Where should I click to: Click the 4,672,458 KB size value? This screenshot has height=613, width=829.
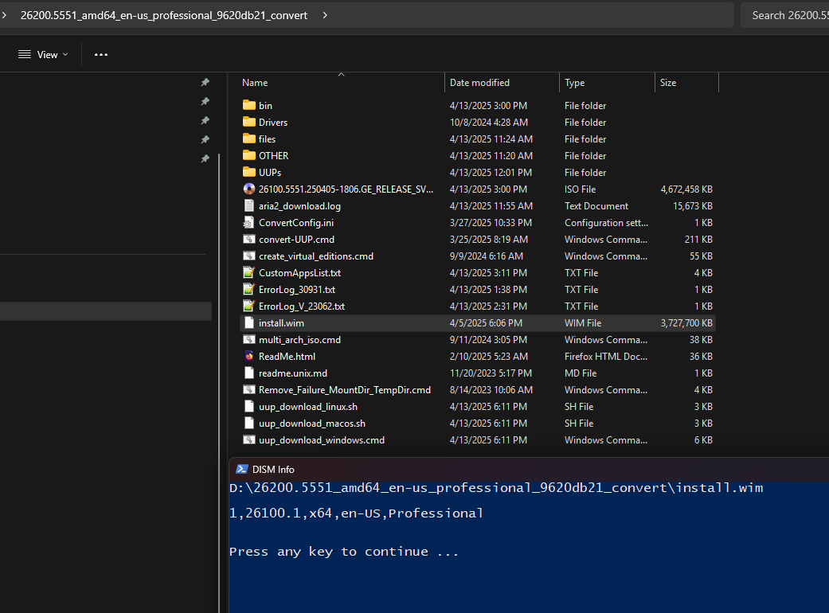686,189
